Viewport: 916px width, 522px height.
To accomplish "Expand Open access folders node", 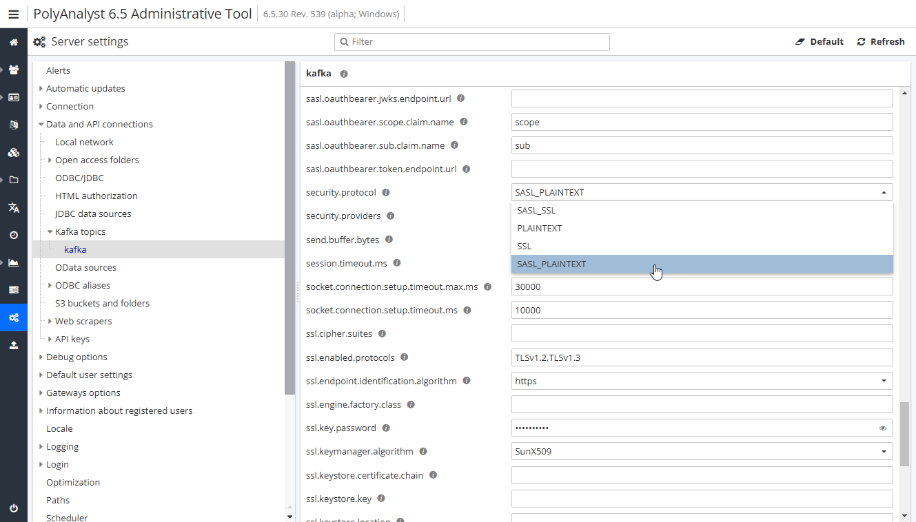I will click(x=50, y=160).
